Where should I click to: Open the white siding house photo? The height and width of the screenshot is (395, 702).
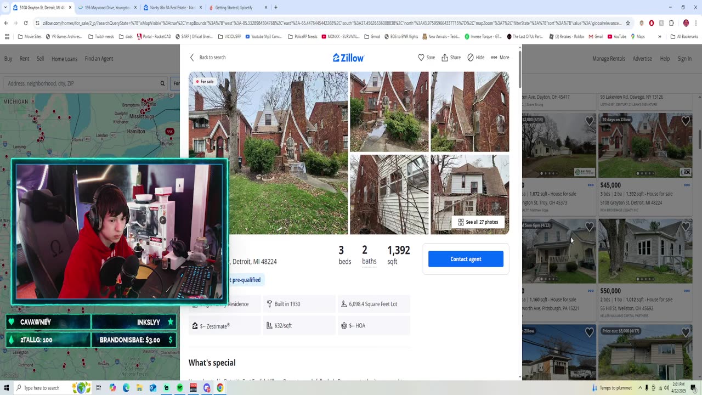coord(389,194)
